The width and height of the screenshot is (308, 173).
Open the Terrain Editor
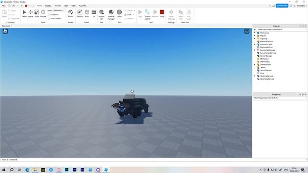tap(71, 14)
